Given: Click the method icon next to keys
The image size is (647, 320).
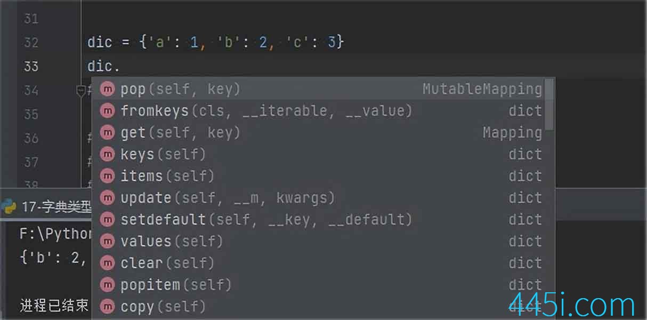Looking at the screenshot, I should pos(107,155).
